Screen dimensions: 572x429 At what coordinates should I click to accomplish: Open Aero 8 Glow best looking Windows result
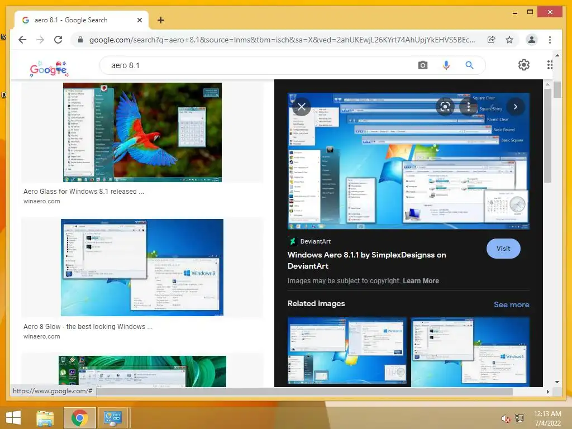point(88,326)
